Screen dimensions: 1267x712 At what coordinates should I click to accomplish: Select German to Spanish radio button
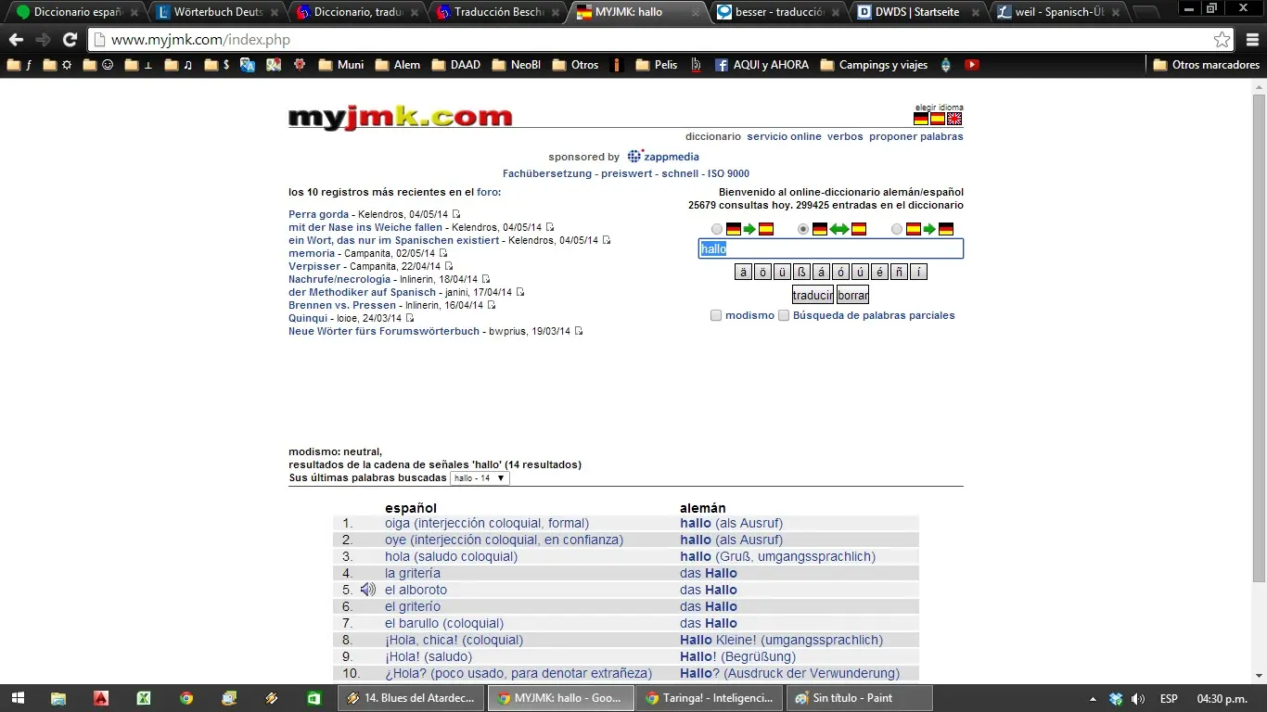[717, 229]
